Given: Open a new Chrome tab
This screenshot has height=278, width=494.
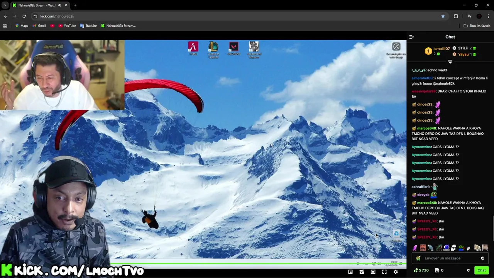Looking at the screenshot, I should pos(75,5).
